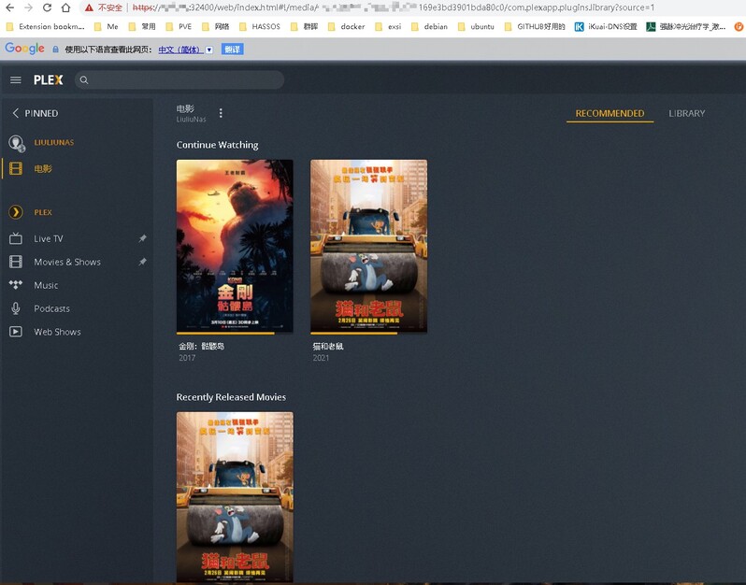Click the insecure connection warning icon
Screen dimensions: 746x585
[x=89, y=7]
